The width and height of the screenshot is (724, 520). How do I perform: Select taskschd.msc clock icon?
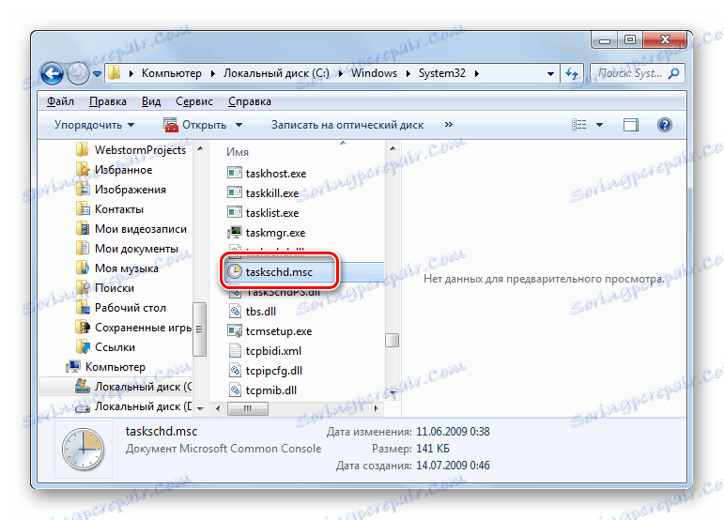point(235,272)
